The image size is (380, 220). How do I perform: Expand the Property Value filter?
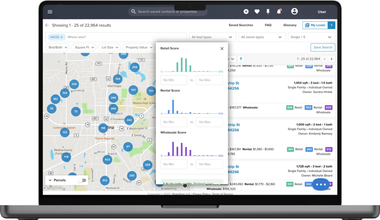(139, 47)
